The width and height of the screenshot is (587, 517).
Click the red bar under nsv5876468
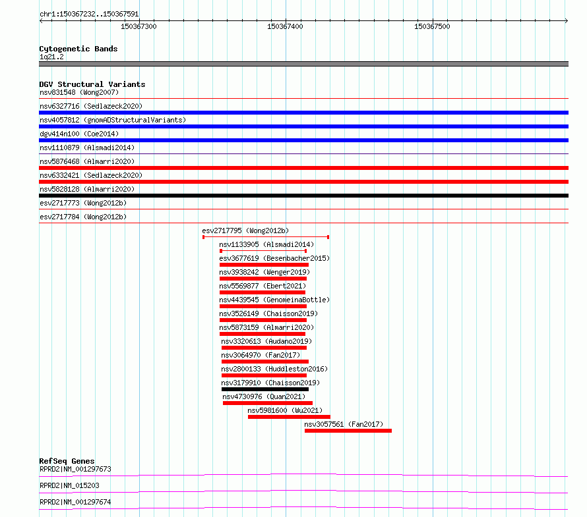pyautogui.click(x=303, y=168)
